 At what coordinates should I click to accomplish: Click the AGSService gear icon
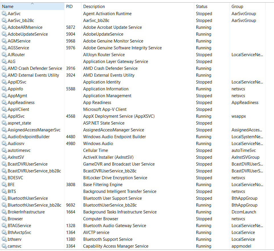click(x=4, y=48)
